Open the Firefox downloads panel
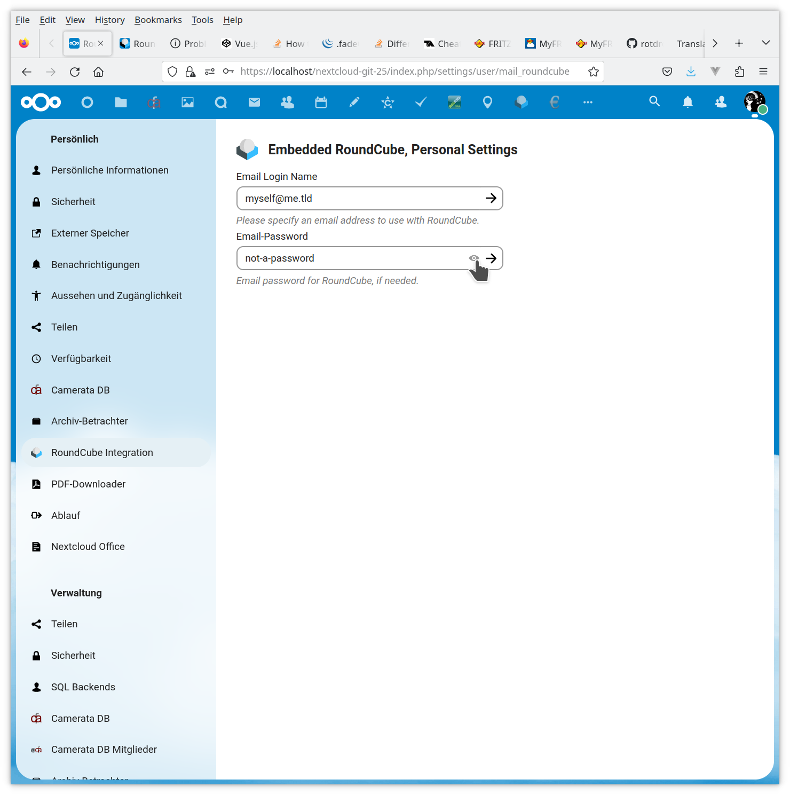This screenshot has height=795, width=790. [691, 72]
